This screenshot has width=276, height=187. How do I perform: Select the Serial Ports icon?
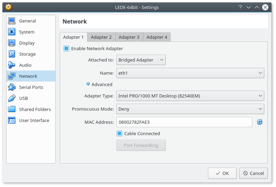tap(12, 87)
